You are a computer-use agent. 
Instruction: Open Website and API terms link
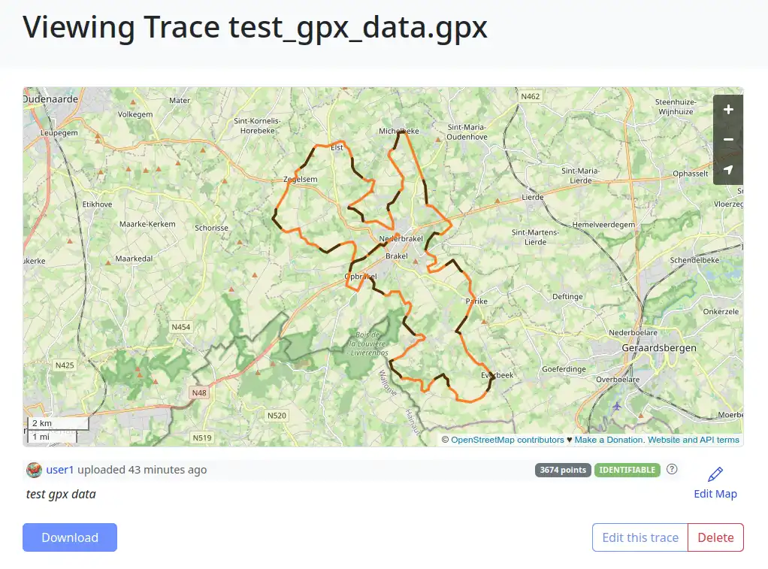[x=693, y=440]
